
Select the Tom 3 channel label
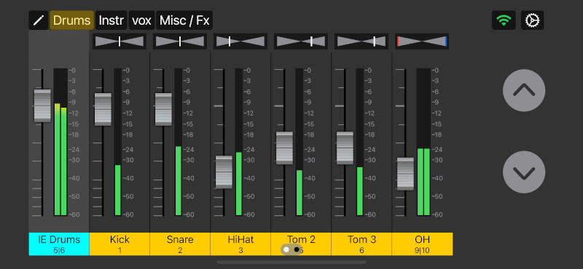point(361,244)
